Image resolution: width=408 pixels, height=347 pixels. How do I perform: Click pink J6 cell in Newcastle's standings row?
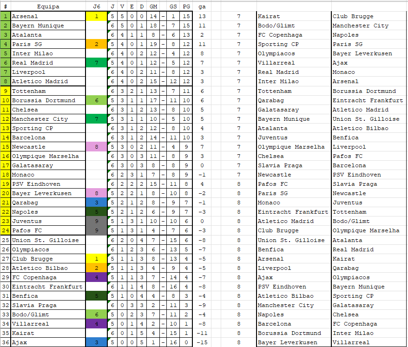96,147
